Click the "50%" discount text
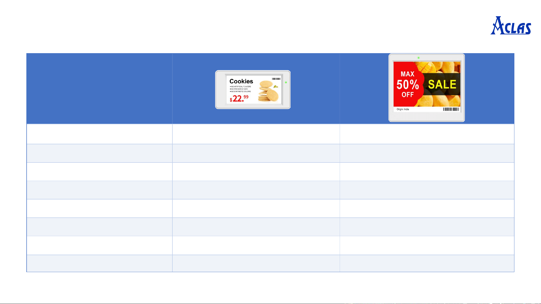The width and height of the screenshot is (541, 304). point(408,85)
